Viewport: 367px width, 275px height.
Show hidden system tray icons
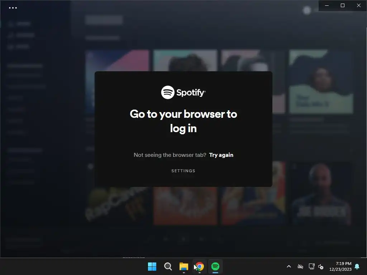tap(289, 266)
